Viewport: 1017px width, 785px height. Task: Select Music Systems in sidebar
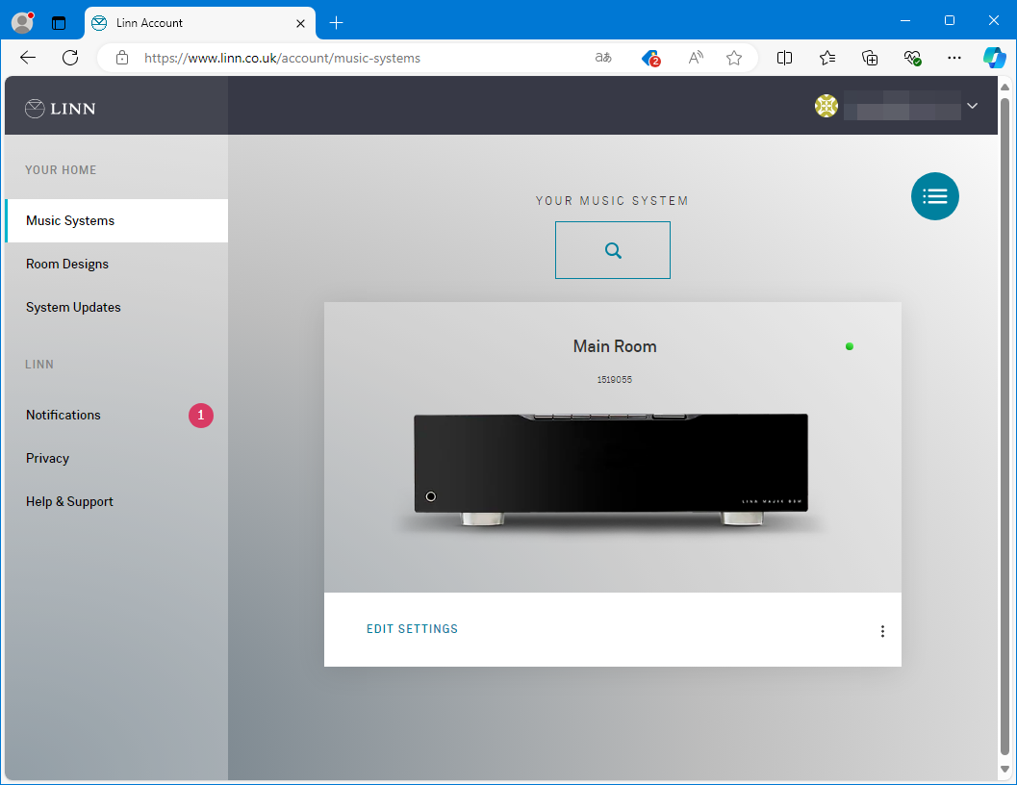(116, 220)
